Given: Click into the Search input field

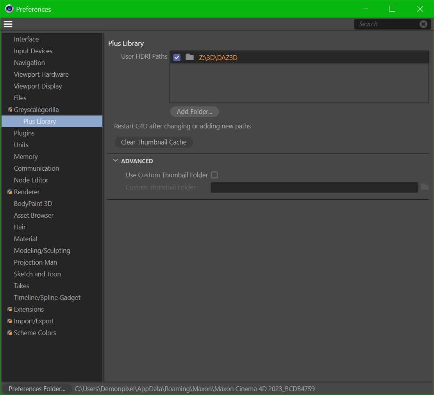Looking at the screenshot, I should 387,24.
